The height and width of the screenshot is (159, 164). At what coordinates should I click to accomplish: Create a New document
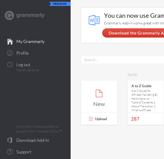(99, 96)
